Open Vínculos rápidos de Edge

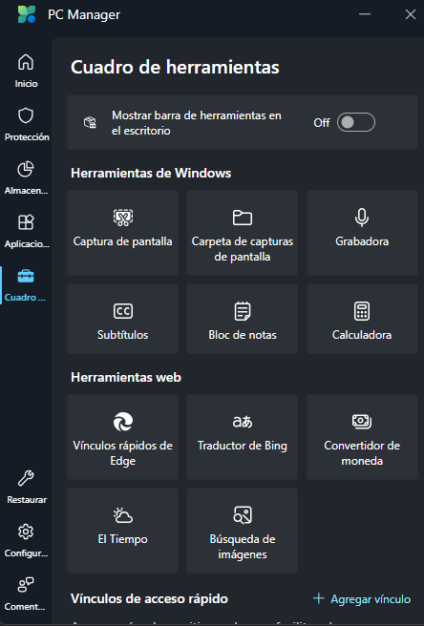click(x=122, y=437)
